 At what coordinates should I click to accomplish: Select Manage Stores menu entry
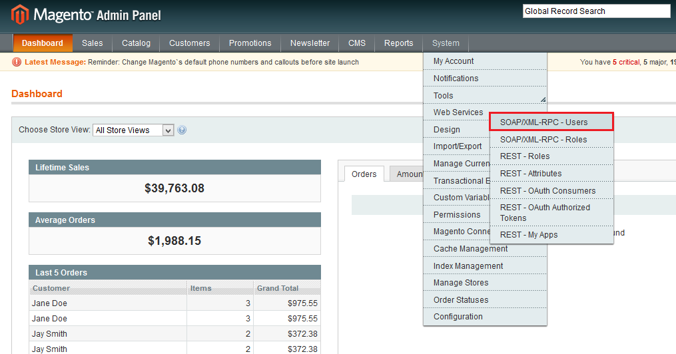coord(485,283)
